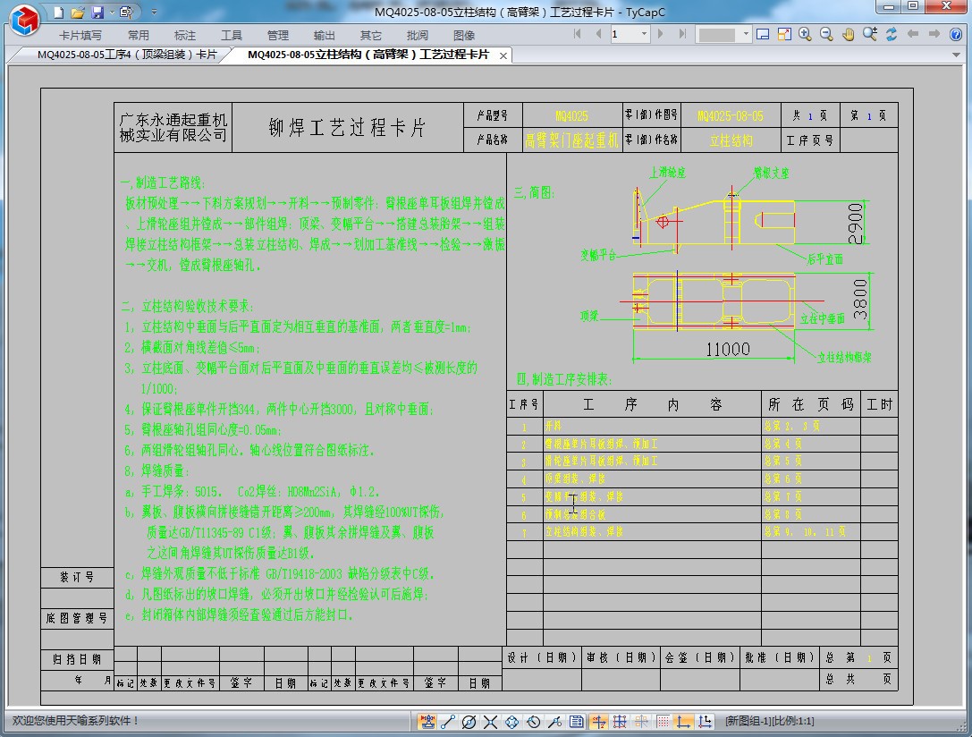Toggle intersection snap in status bar
This screenshot has width=972, height=737.
point(491,721)
